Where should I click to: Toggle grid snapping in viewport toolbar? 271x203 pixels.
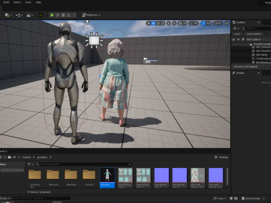point(180,23)
